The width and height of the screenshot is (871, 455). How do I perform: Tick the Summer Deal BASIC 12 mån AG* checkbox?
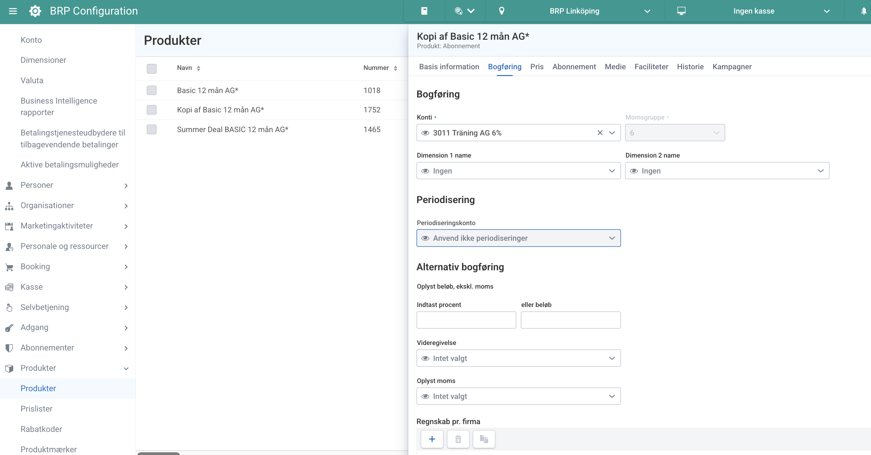coord(152,129)
